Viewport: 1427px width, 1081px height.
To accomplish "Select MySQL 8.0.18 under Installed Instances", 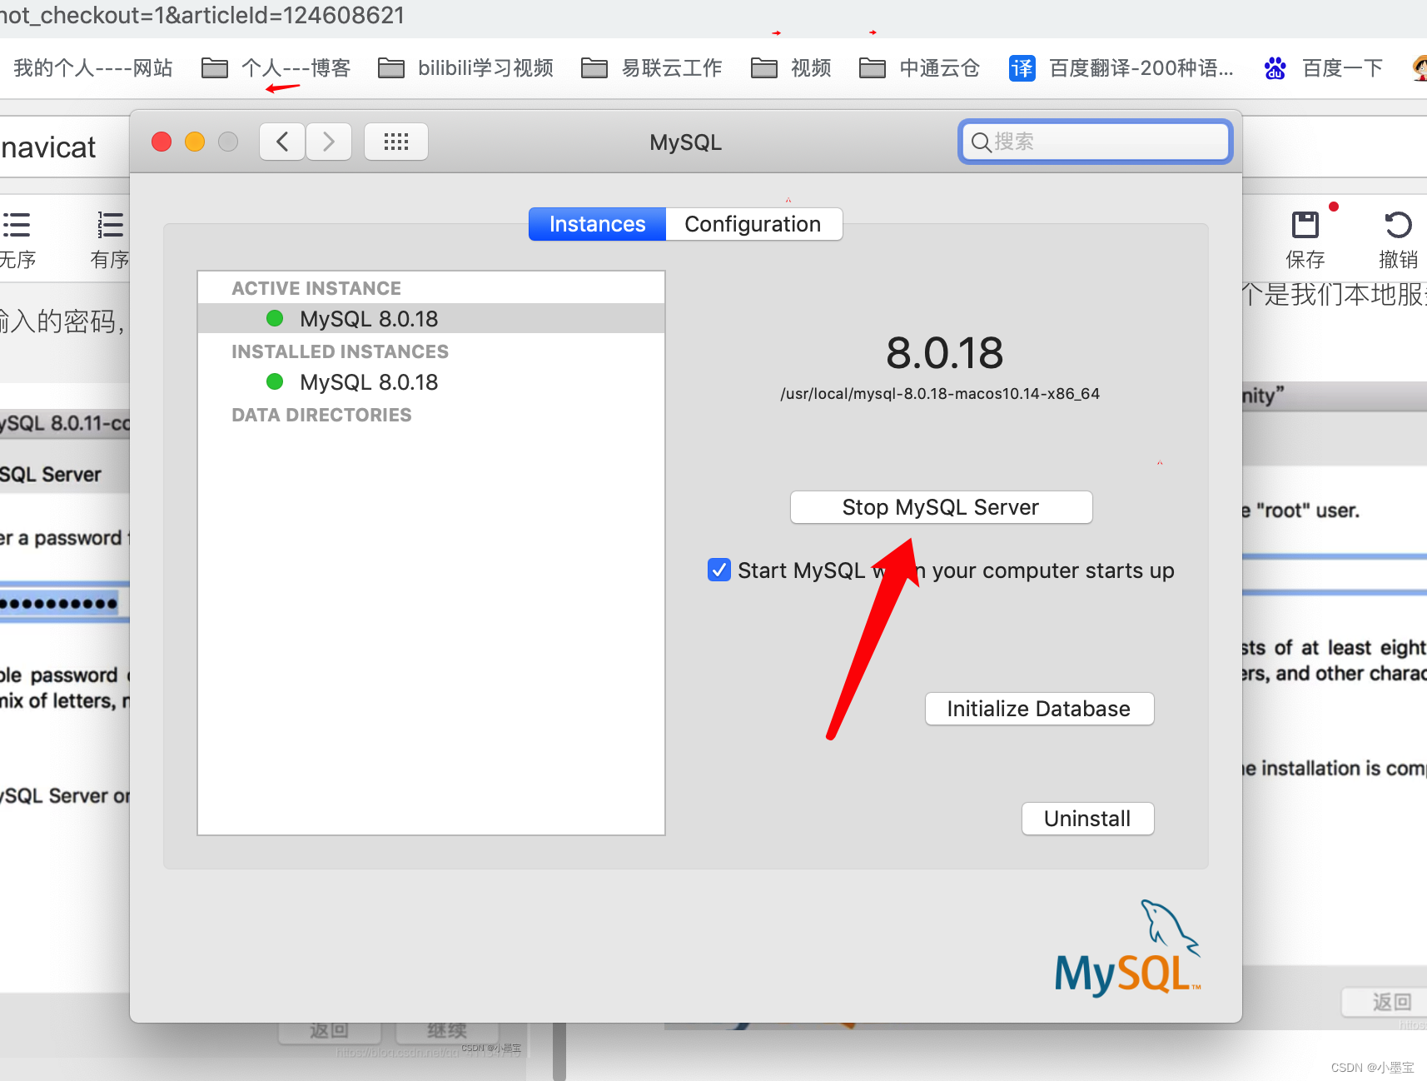I will click(431, 382).
